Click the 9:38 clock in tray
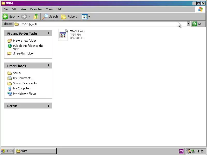This screenshot has width=207, height=155. tap(201, 151)
